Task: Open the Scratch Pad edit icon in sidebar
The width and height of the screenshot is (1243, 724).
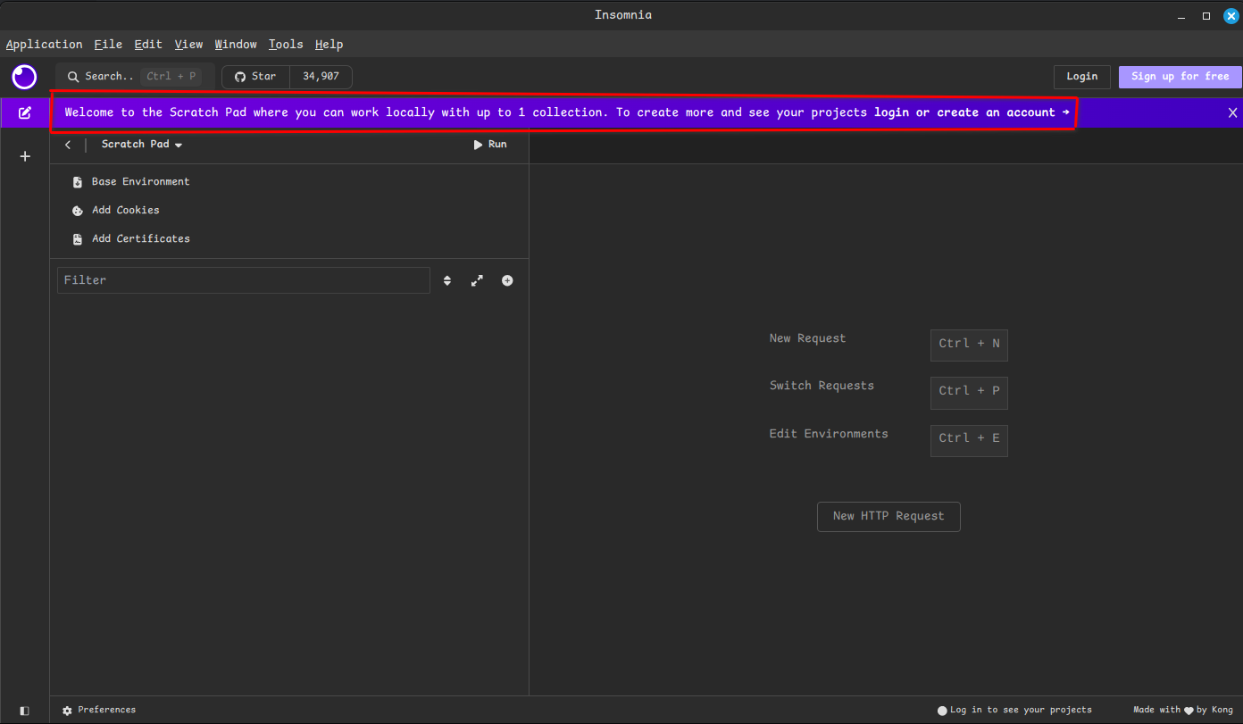Action: (25, 112)
